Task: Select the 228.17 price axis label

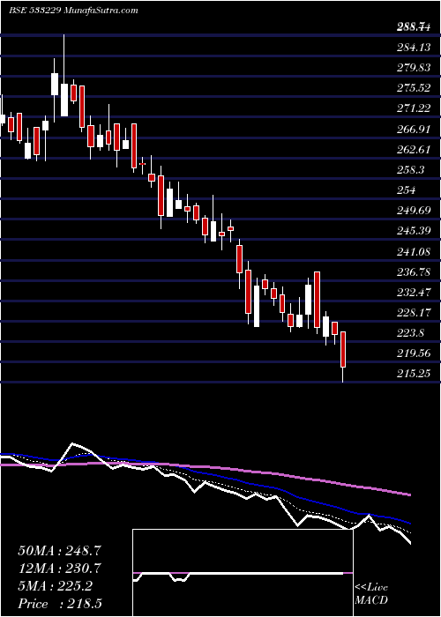Action: pyautogui.click(x=413, y=313)
